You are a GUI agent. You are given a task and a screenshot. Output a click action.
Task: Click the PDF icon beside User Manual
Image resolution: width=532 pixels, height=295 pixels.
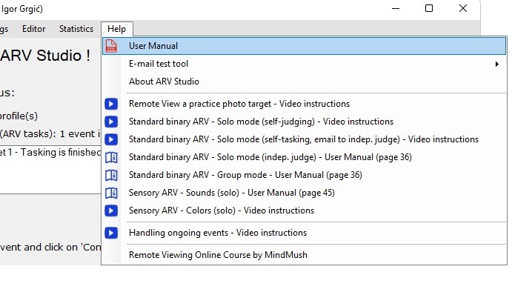(111, 46)
